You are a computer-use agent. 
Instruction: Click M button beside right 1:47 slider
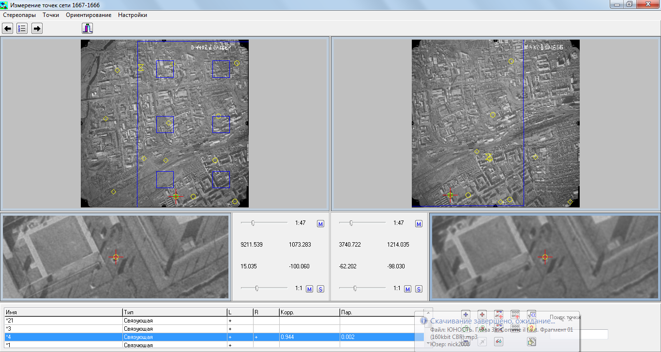[419, 223]
